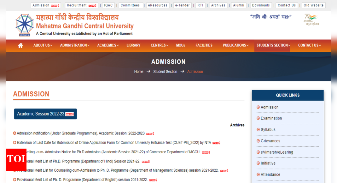Select the LIBRARY menu item

[x=133, y=45]
